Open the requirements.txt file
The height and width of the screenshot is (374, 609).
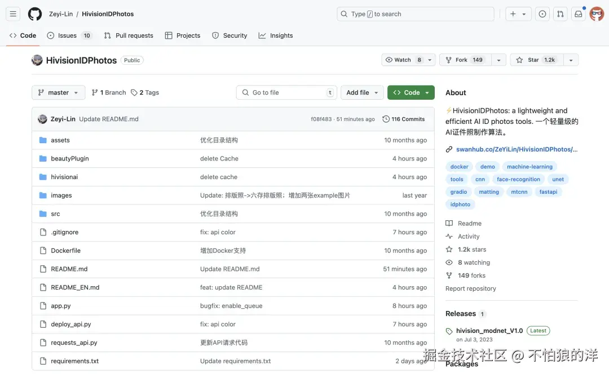pyautogui.click(x=75, y=361)
